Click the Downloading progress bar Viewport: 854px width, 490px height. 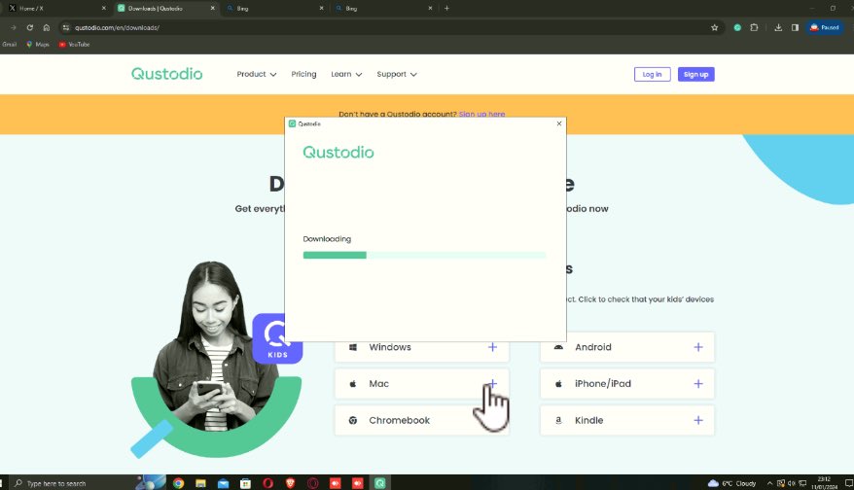tap(424, 255)
